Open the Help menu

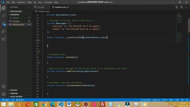[56, 2]
